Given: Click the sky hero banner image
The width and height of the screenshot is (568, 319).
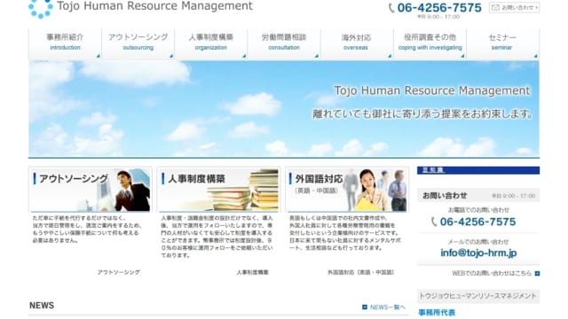Looking at the screenshot, I should click(284, 109).
